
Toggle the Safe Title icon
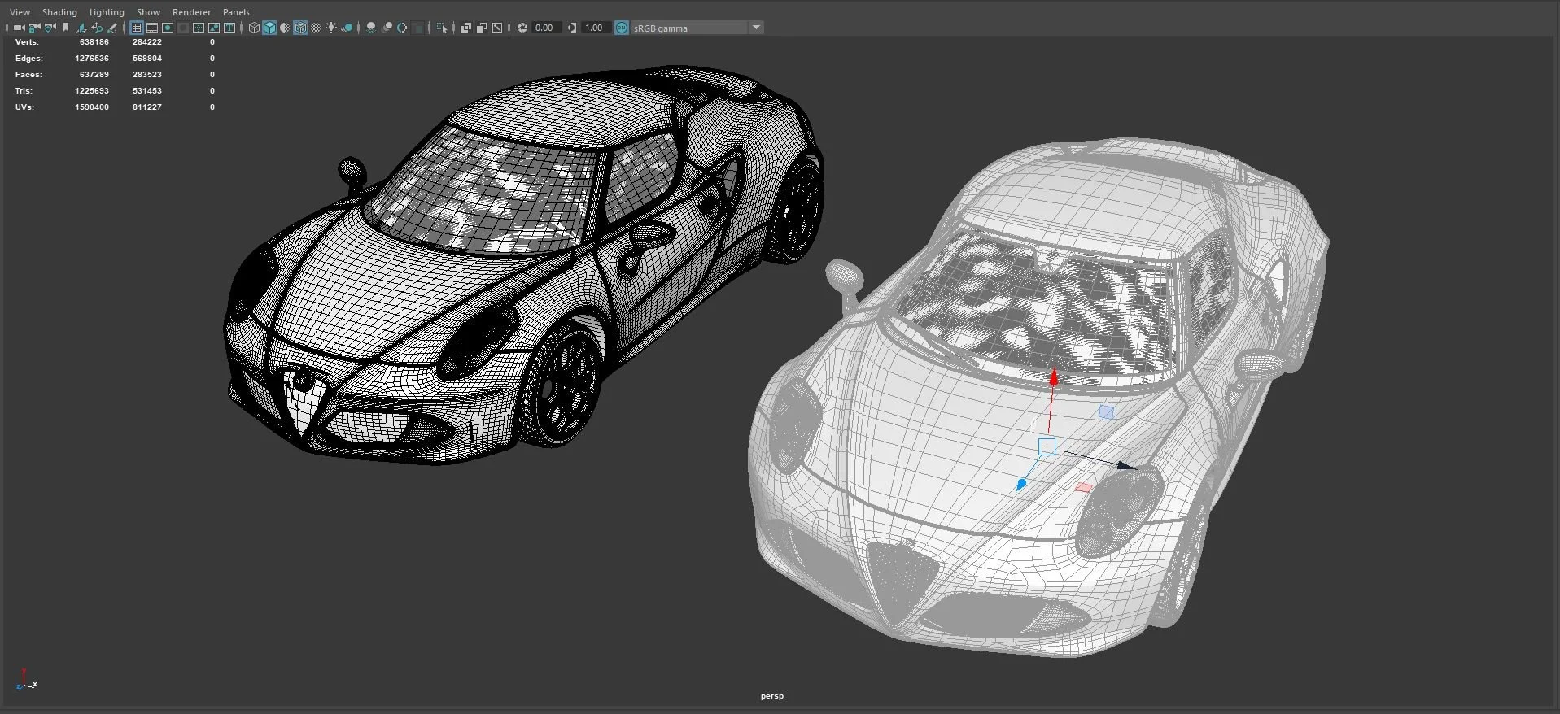[229, 28]
